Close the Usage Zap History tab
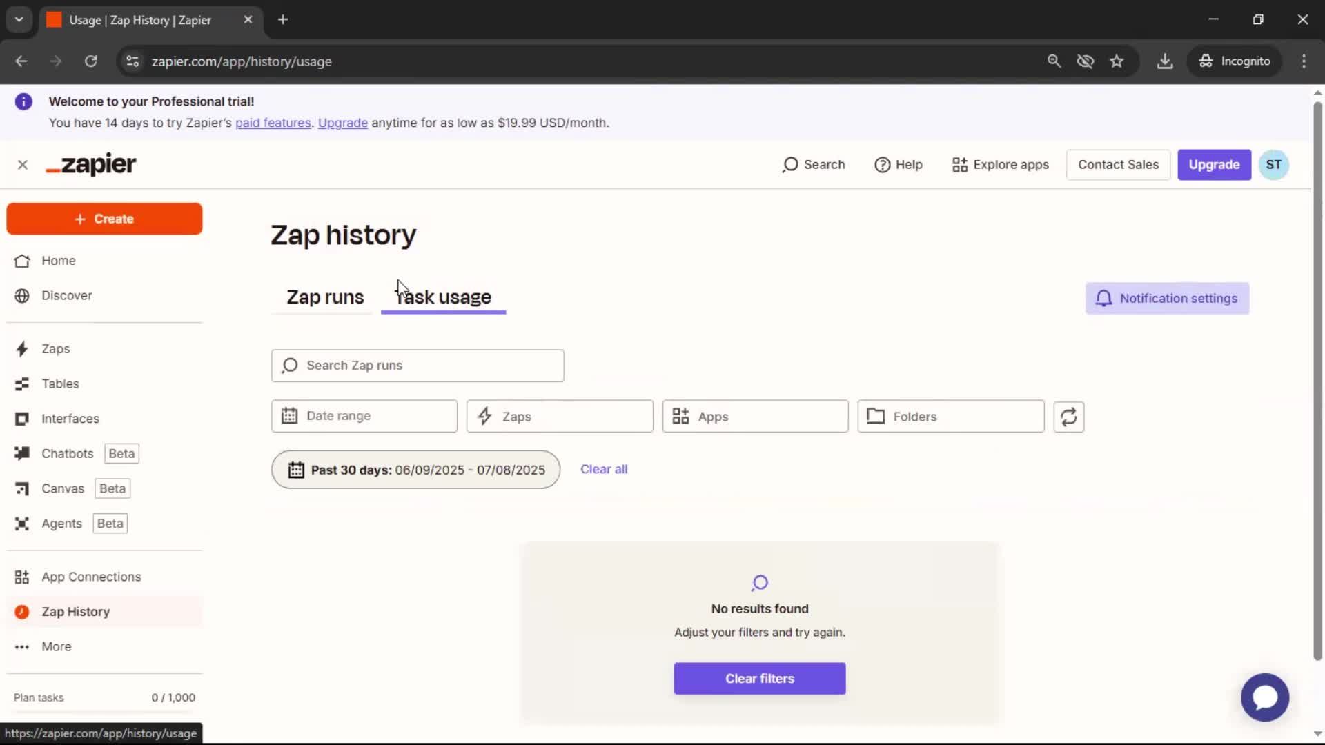Image resolution: width=1325 pixels, height=745 pixels. click(248, 20)
